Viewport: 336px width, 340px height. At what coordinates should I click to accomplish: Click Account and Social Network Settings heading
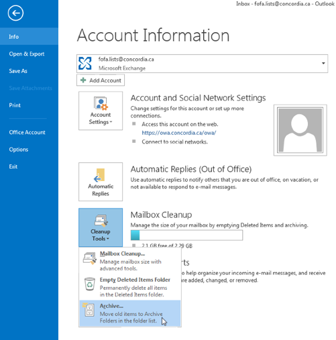coord(199,98)
